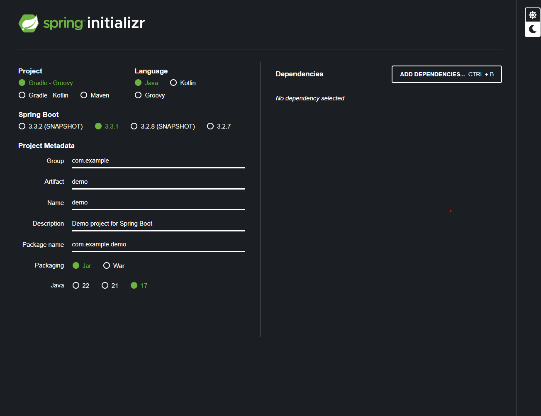Click the 'spring initializr' title text
Image resolution: width=541 pixels, height=416 pixels.
(94, 23)
